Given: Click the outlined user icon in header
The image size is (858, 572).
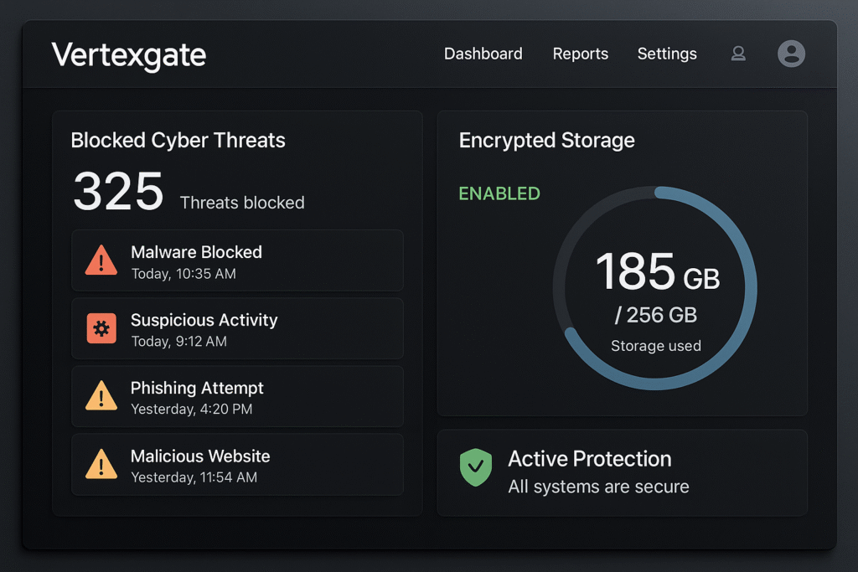Looking at the screenshot, I should point(738,54).
